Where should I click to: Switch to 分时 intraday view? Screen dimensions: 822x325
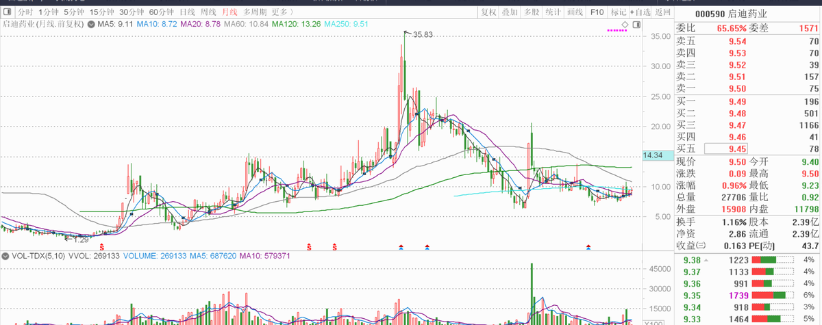click(x=24, y=12)
